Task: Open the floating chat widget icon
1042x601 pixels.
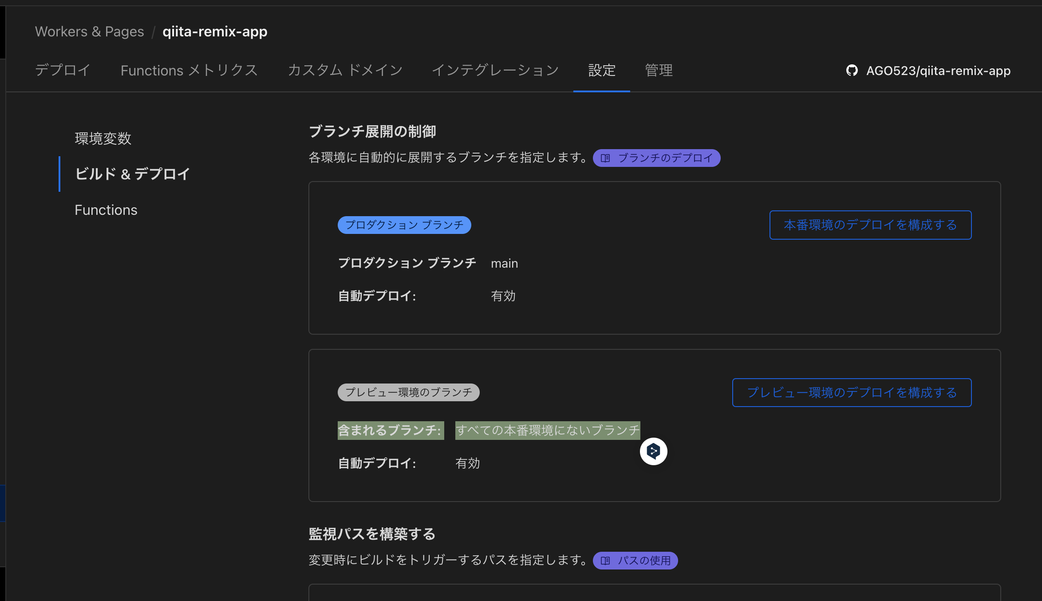Action: [x=653, y=451]
